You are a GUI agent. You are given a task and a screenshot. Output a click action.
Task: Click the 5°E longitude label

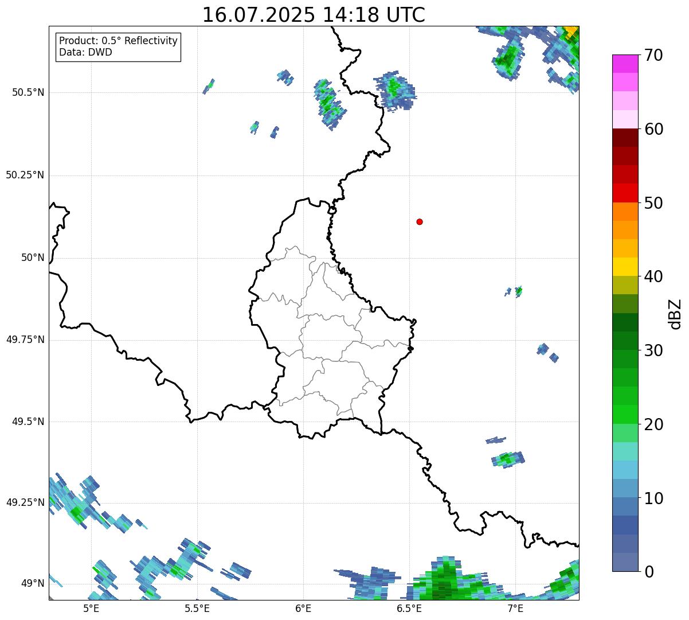coord(91,608)
